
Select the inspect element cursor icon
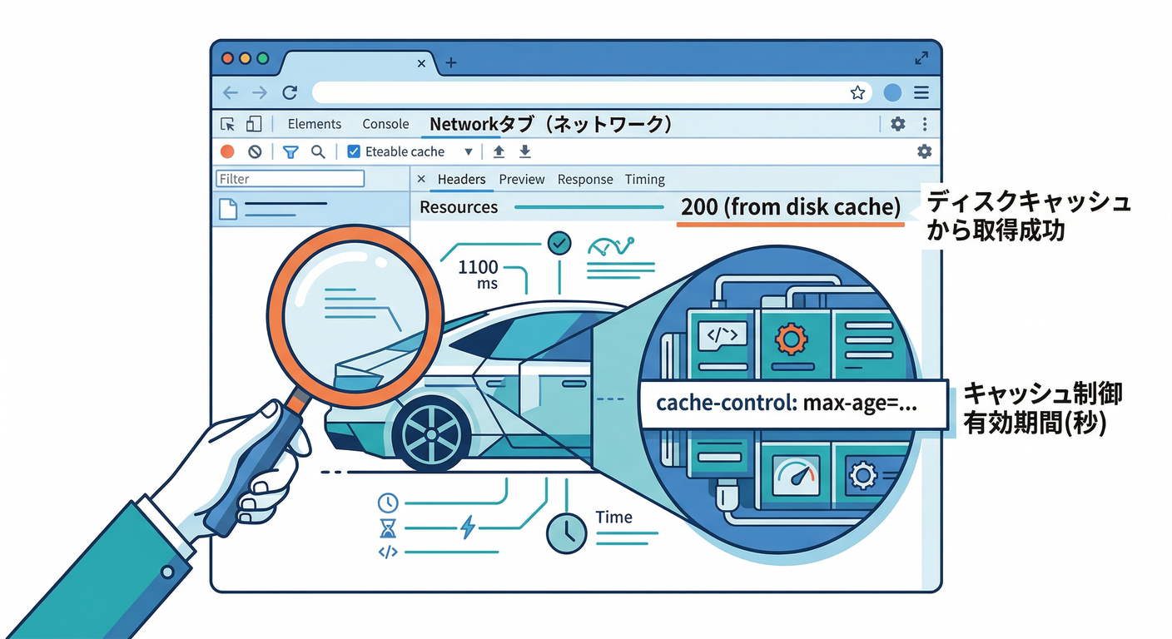tap(228, 123)
